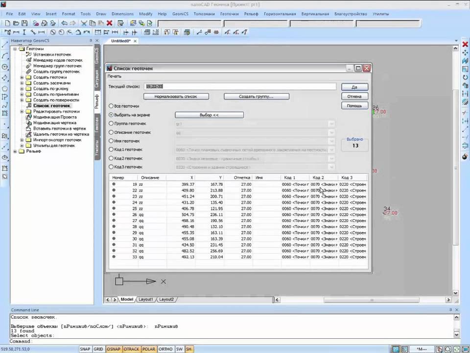Viewport: 470px width, 353px height.
Task: Click the Undo arrow icon
Action: click(x=64, y=23)
